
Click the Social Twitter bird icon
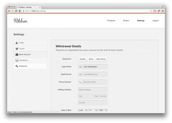tap(17, 49)
